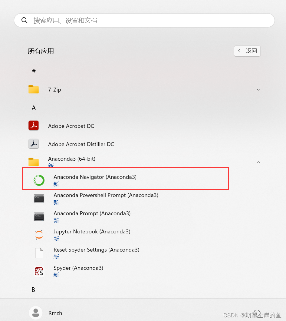Select Anaconda3 (64-bit) folder label
The width and height of the screenshot is (286, 321).
pyautogui.click(x=72, y=159)
